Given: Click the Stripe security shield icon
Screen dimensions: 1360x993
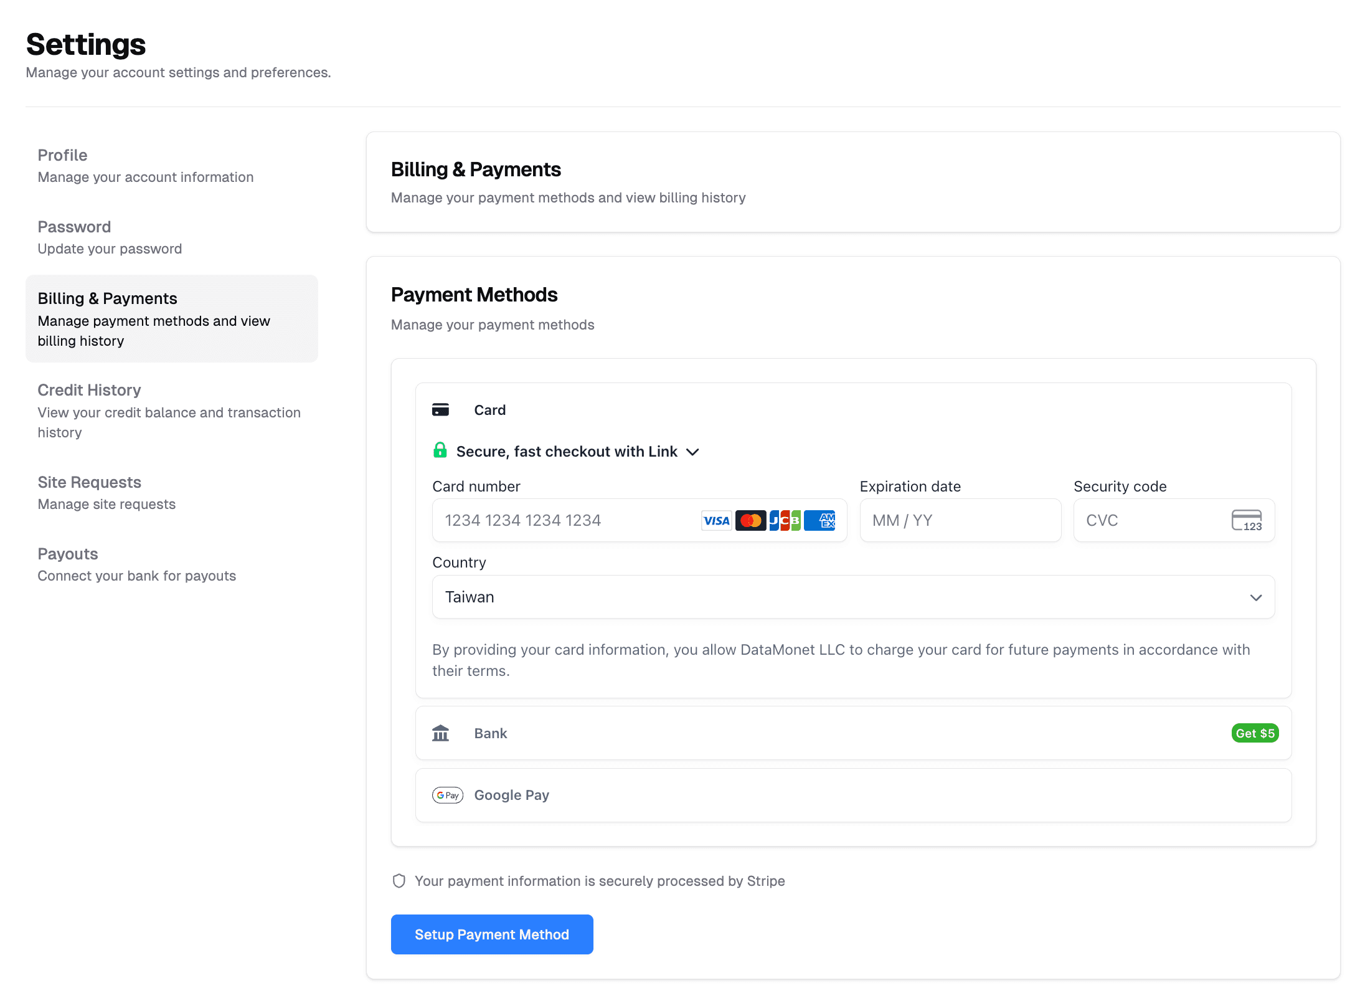Looking at the screenshot, I should click(x=399, y=881).
